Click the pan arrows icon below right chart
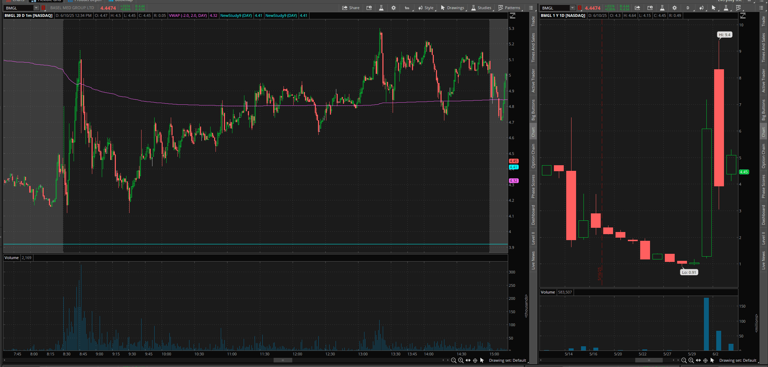The width and height of the screenshot is (768, 367). click(698, 360)
